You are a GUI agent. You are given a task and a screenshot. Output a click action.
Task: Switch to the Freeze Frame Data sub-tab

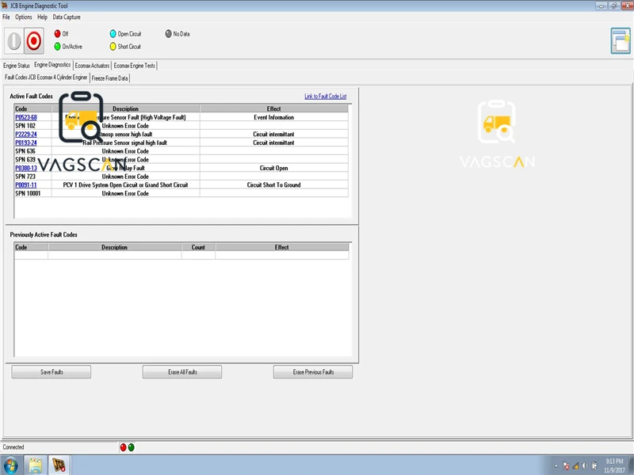point(109,78)
